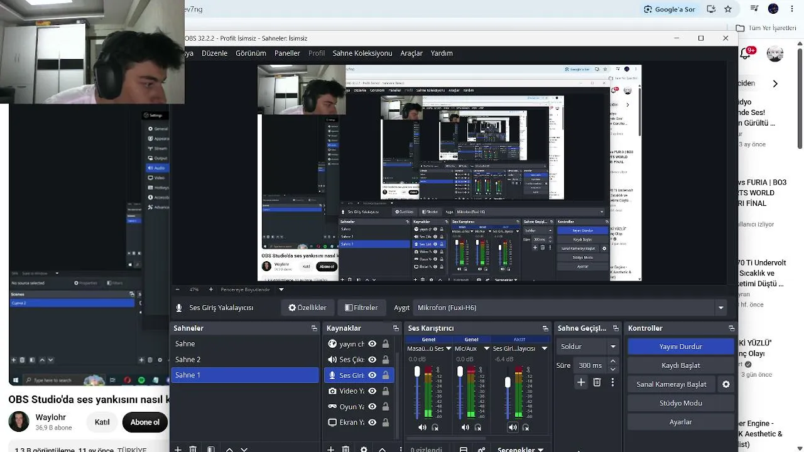This screenshot has height=452, width=804.
Task: Click the Süre 300 ms duration field
Action: click(590, 365)
